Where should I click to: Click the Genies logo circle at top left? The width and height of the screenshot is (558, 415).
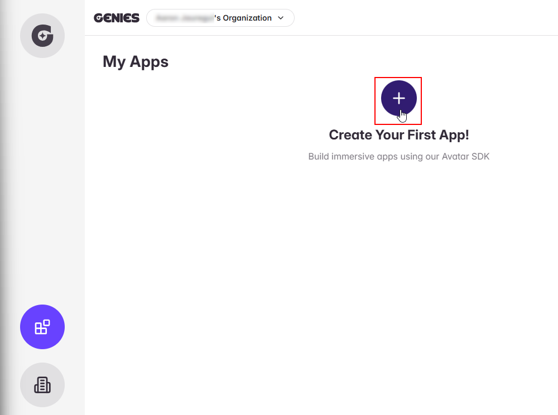coord(42,36)
